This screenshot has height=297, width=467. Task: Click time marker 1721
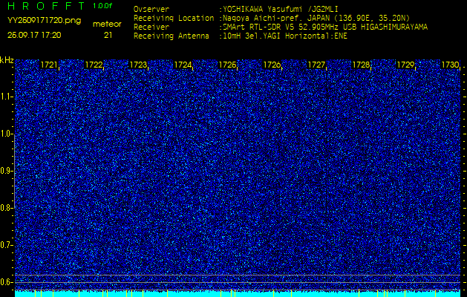[x=49, y=65]
